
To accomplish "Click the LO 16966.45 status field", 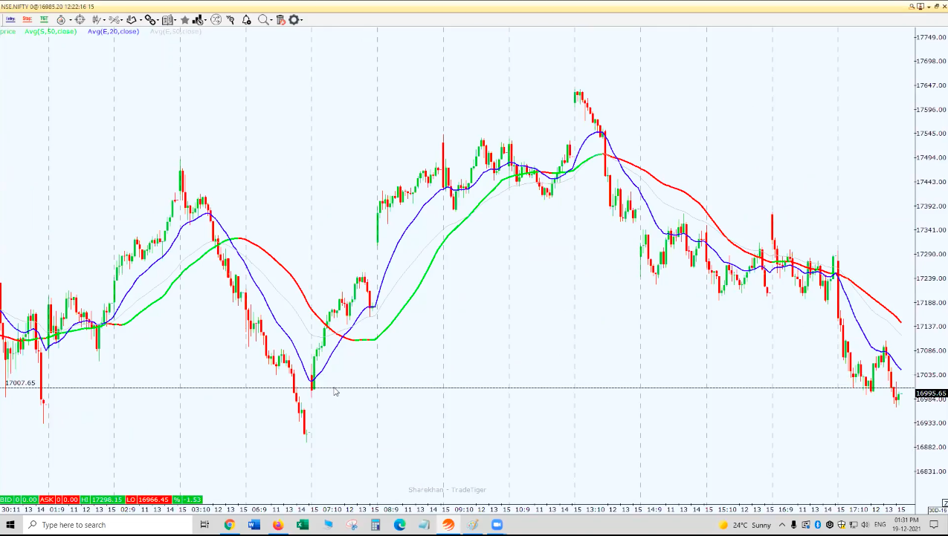I will coord(147,500).
